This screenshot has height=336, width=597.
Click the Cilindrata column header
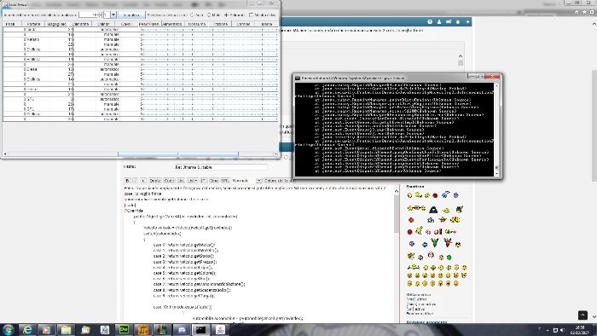(80, 24)
